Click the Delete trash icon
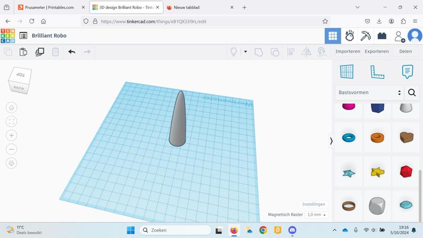Viewport: 423px width, 238px height. tap(56, 51)
